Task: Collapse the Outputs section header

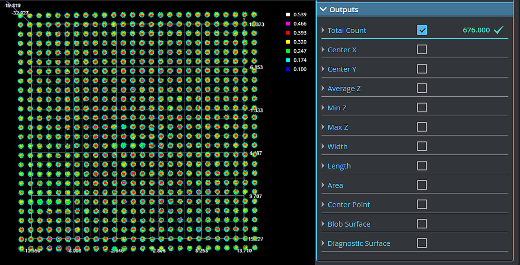Action: pos(323,10)
